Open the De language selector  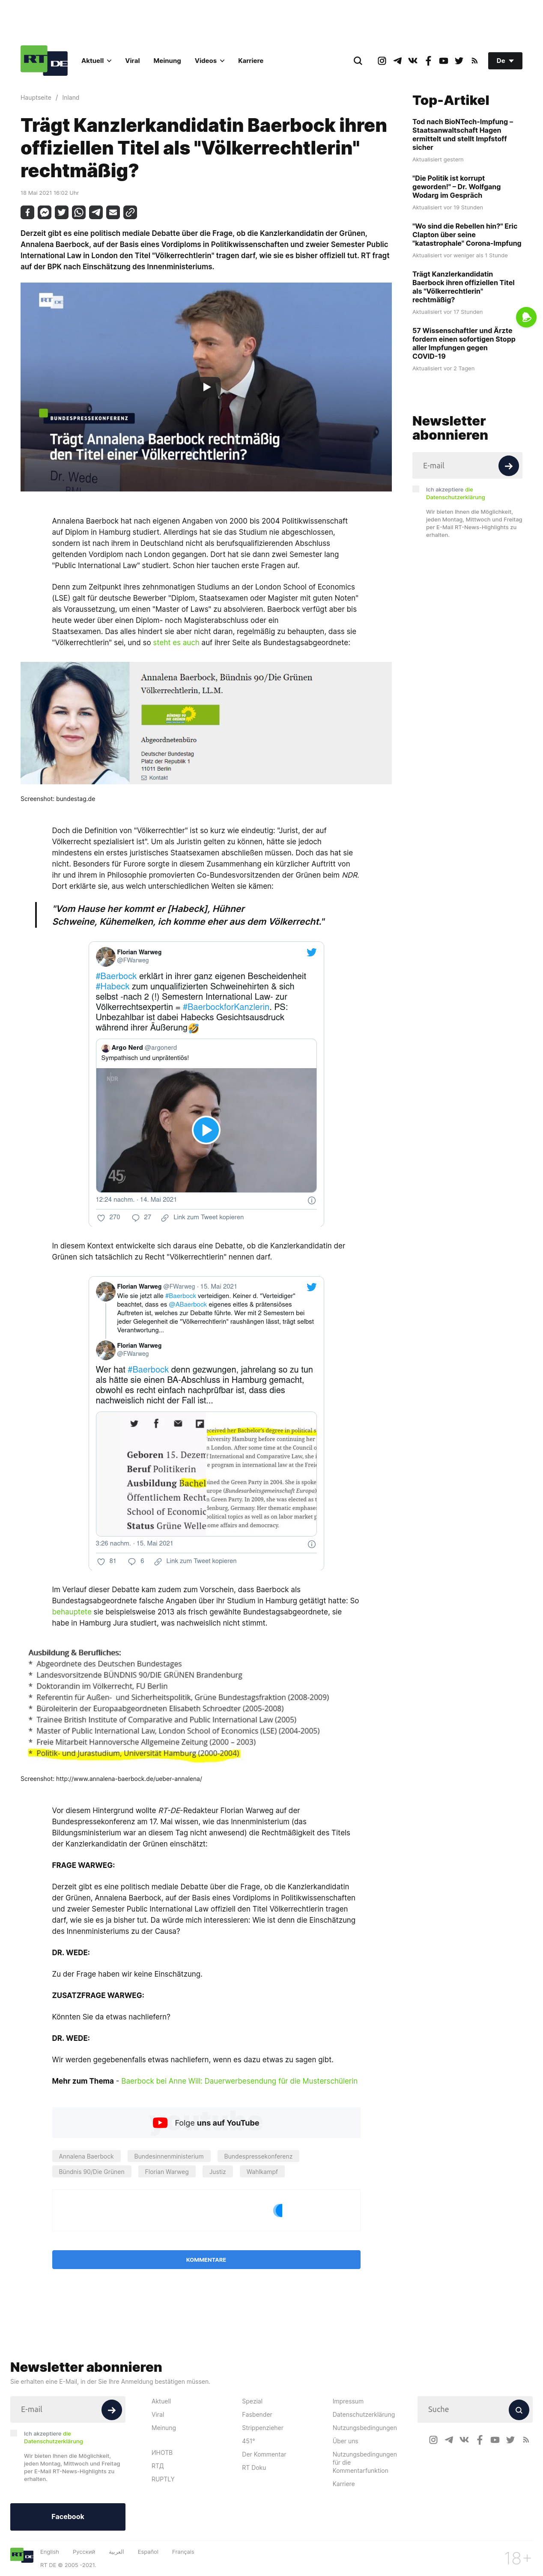(x=505, y=61)
